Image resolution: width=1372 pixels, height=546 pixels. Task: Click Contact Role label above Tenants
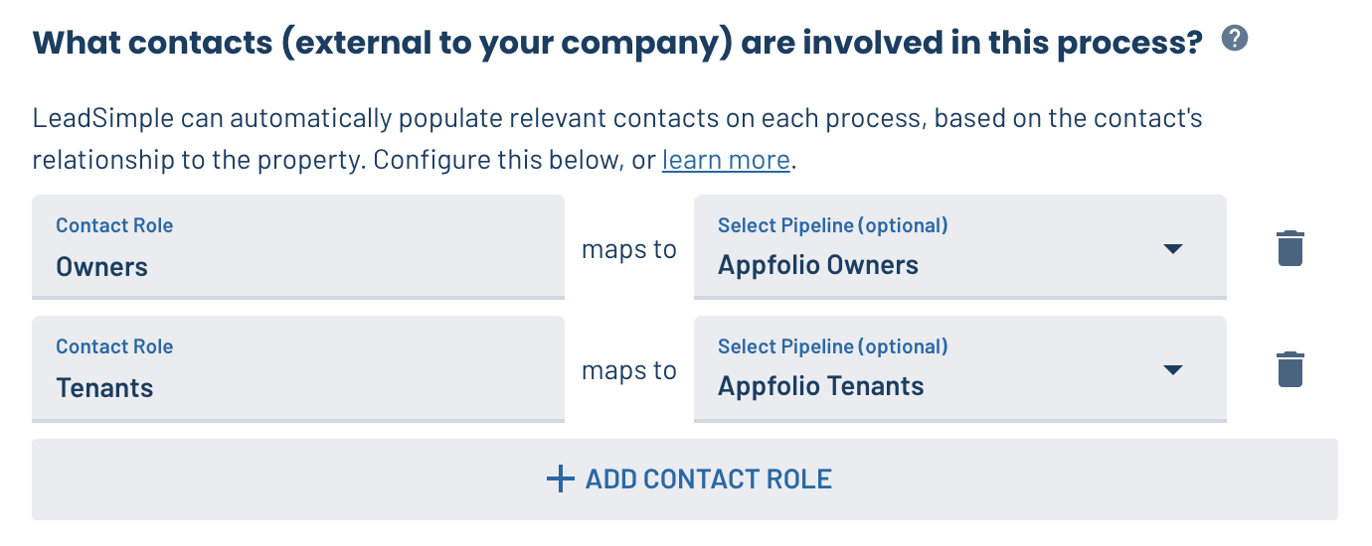click(x=114, y=346)
